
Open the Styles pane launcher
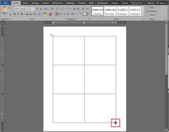[x=144, y=19]
